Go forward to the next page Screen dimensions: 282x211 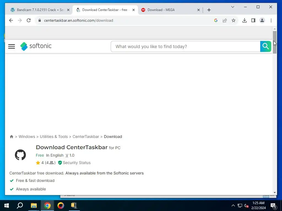(x=20, y=20)
